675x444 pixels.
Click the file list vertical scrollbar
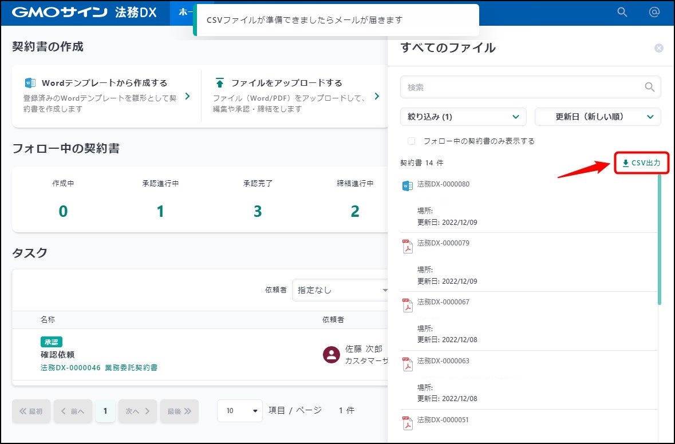[x=659, y=240]
